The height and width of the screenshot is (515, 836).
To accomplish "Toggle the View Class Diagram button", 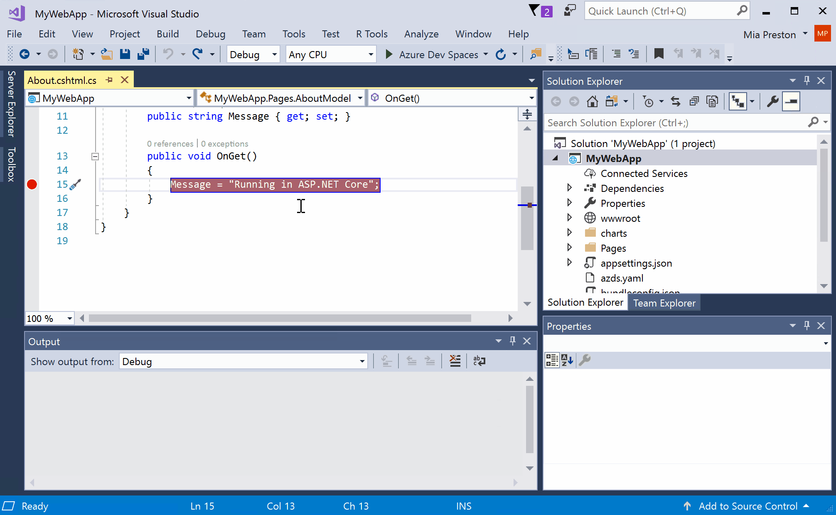I will point(738,101).
